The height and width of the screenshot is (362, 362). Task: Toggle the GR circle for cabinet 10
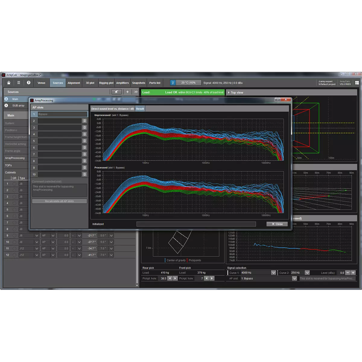click(14, 242)
